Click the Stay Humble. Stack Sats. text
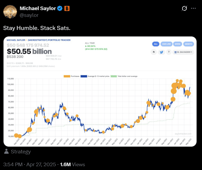 (37, 28)
